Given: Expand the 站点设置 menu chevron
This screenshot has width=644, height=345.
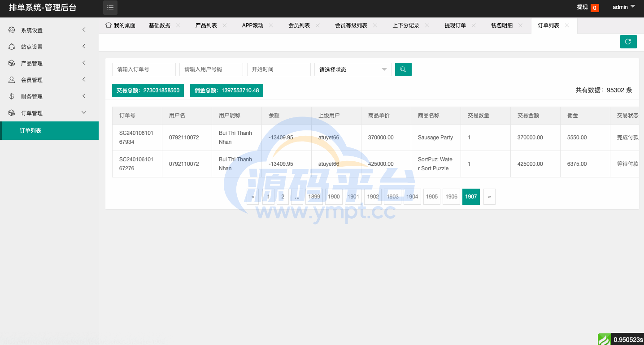Looking at the screenshot, I should tap(84, 47).
